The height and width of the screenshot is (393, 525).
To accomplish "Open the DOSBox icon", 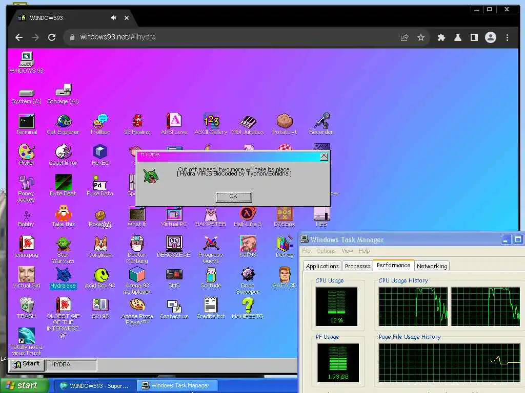I will [285, 216].
